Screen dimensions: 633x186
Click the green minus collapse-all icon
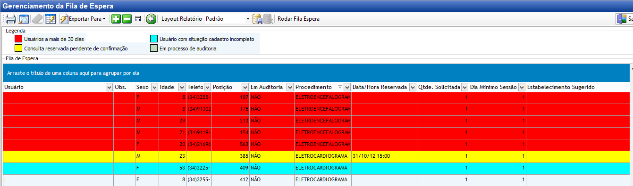click(127, 19)
